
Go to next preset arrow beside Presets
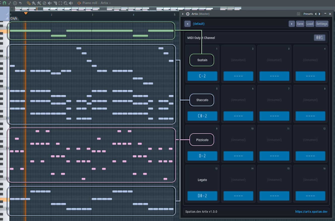pos(320,14)
